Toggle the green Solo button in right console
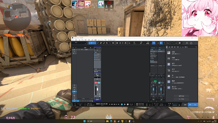Viewport: 218px width, 123px height. tap(155, 81)
